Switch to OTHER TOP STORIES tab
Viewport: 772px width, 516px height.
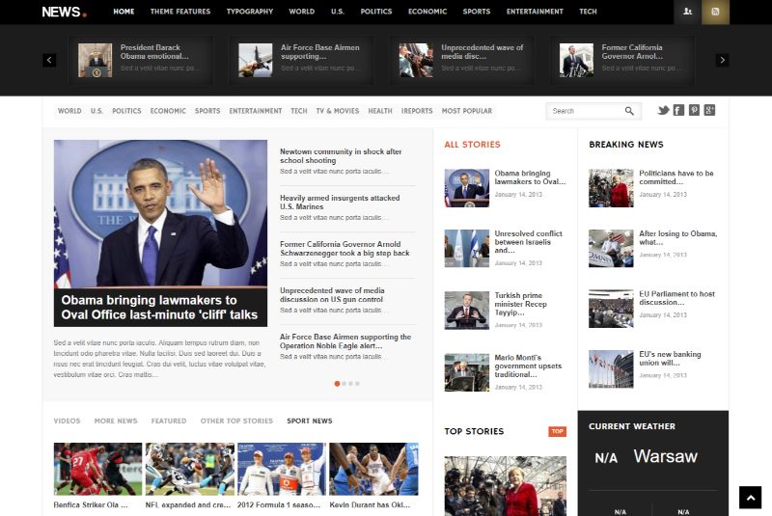(x=236, y=421)
